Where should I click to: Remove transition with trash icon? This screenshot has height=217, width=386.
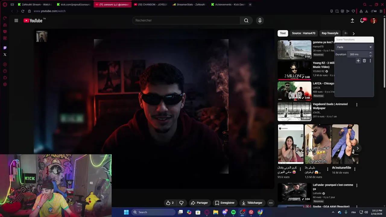click(x=364, y=61)
